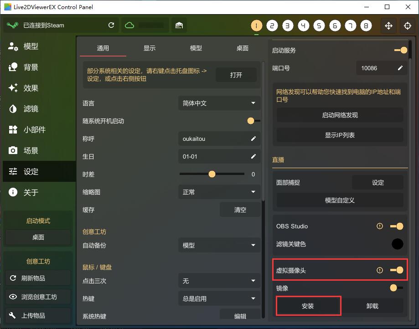Click the 安装 install button
419x329 pixels.
pos(308,306)
